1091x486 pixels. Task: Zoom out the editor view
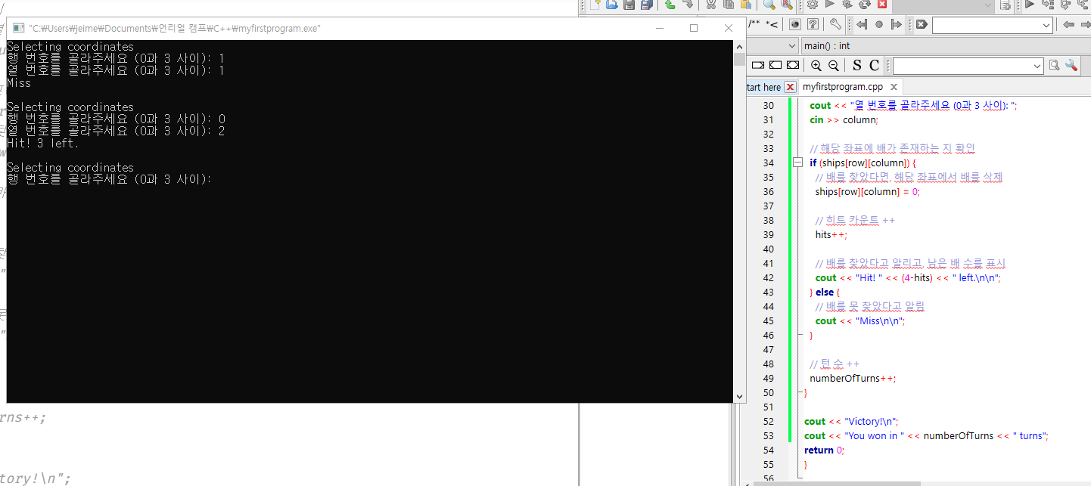[x=833, y=66]
